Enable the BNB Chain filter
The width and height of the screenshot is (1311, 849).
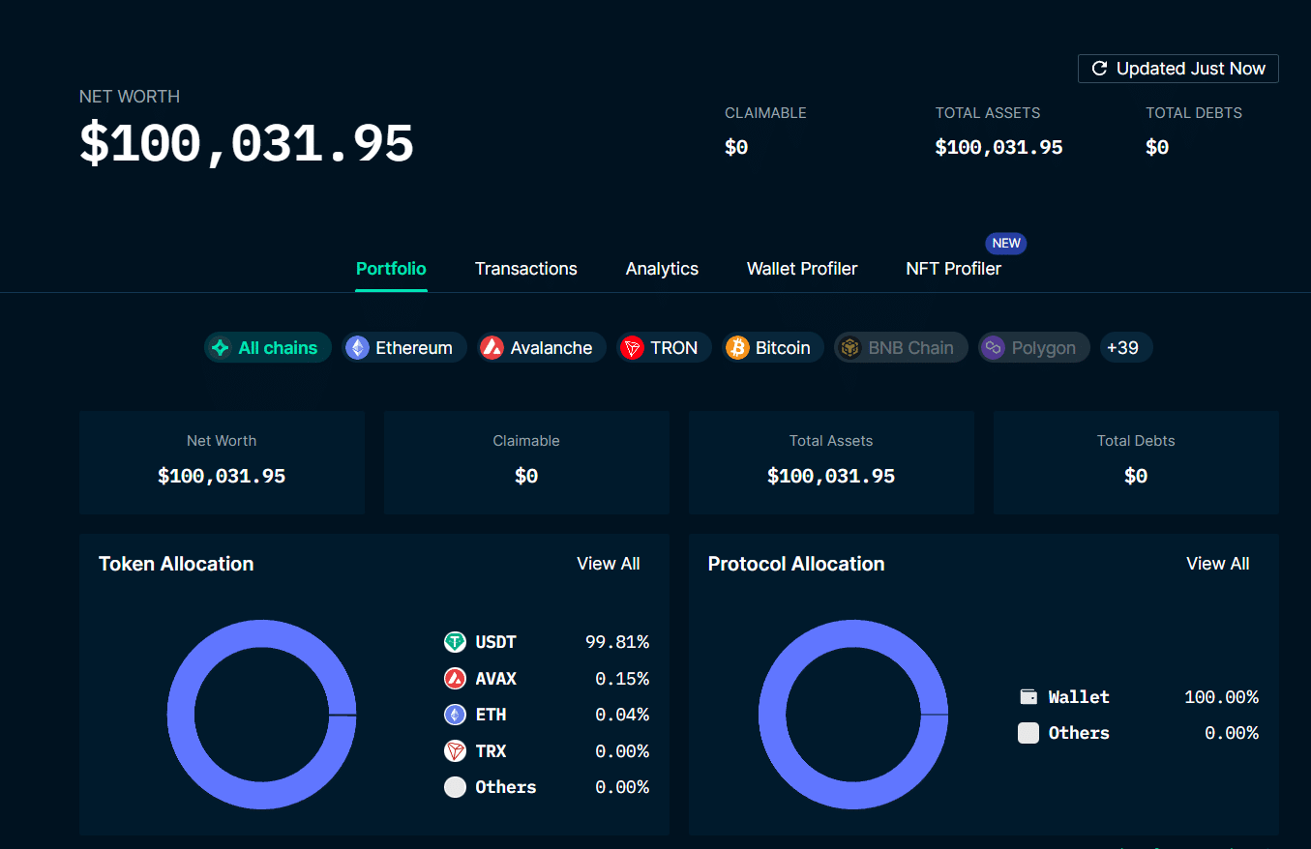(x=900, y=348)
